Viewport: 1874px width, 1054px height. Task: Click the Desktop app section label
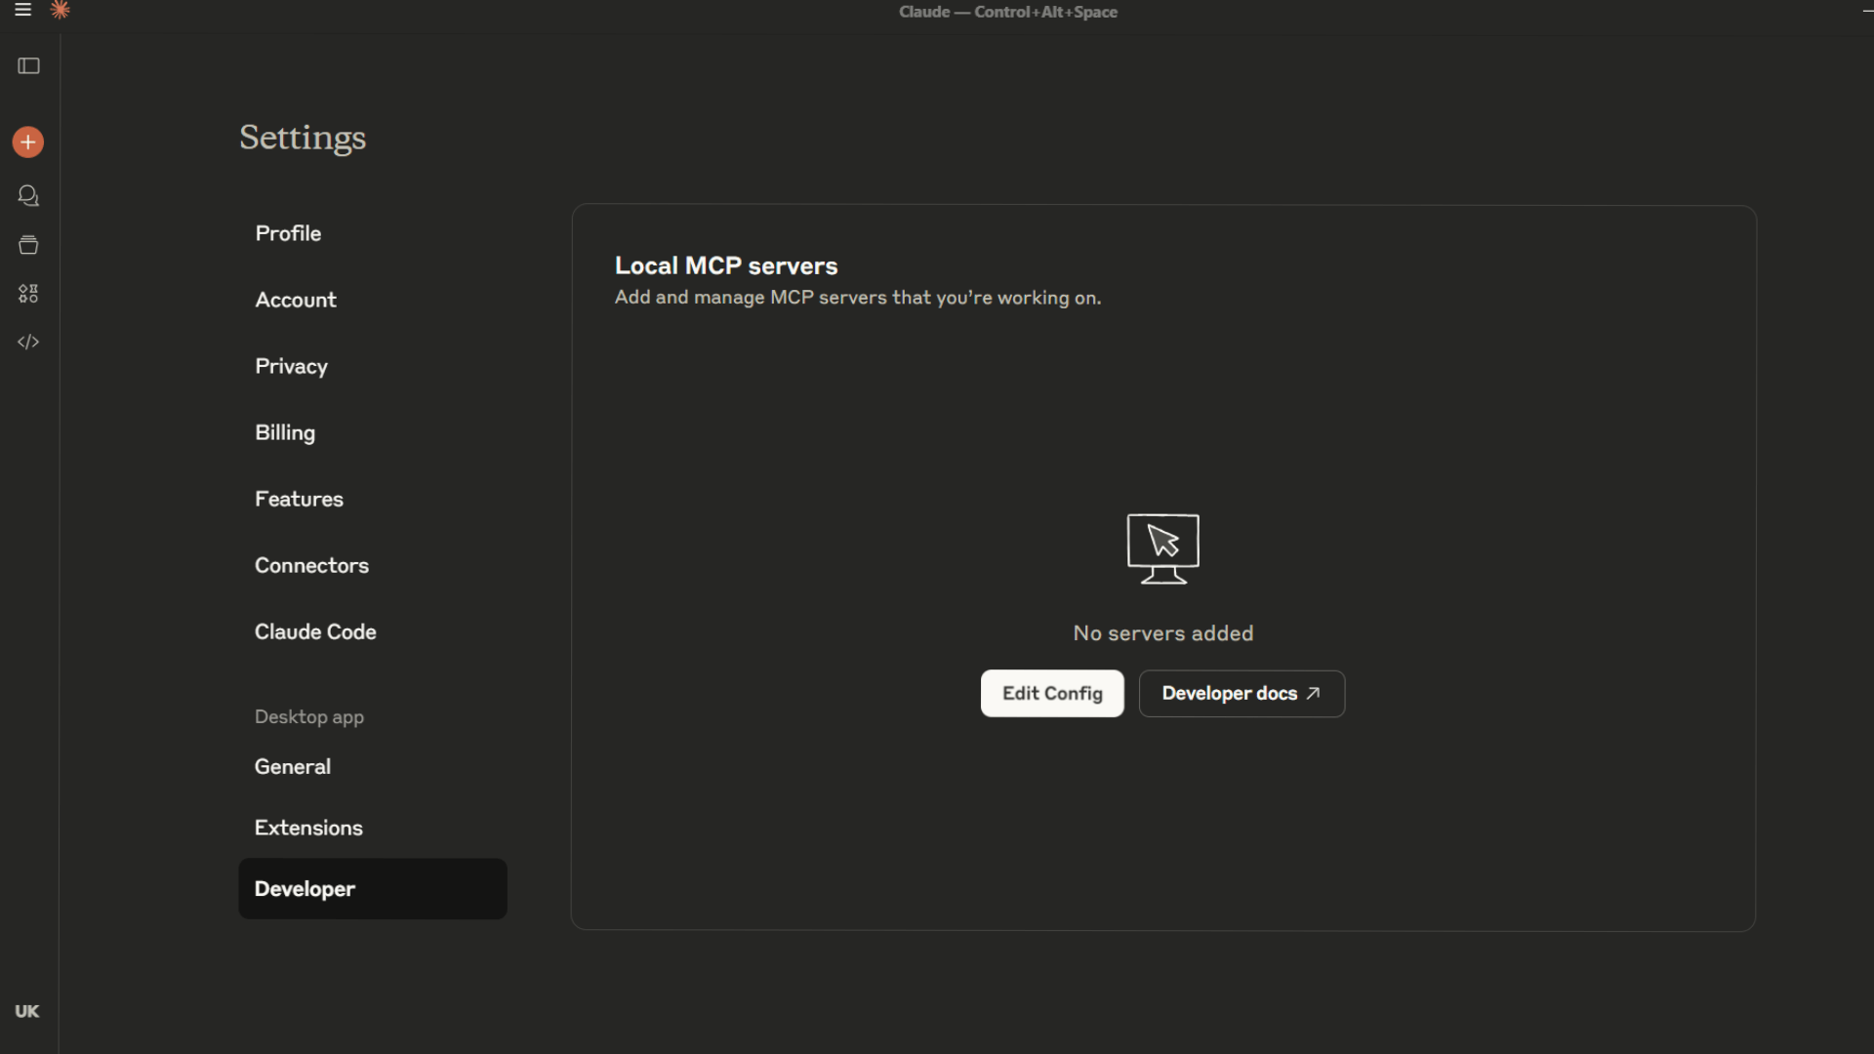pos(309,716)
